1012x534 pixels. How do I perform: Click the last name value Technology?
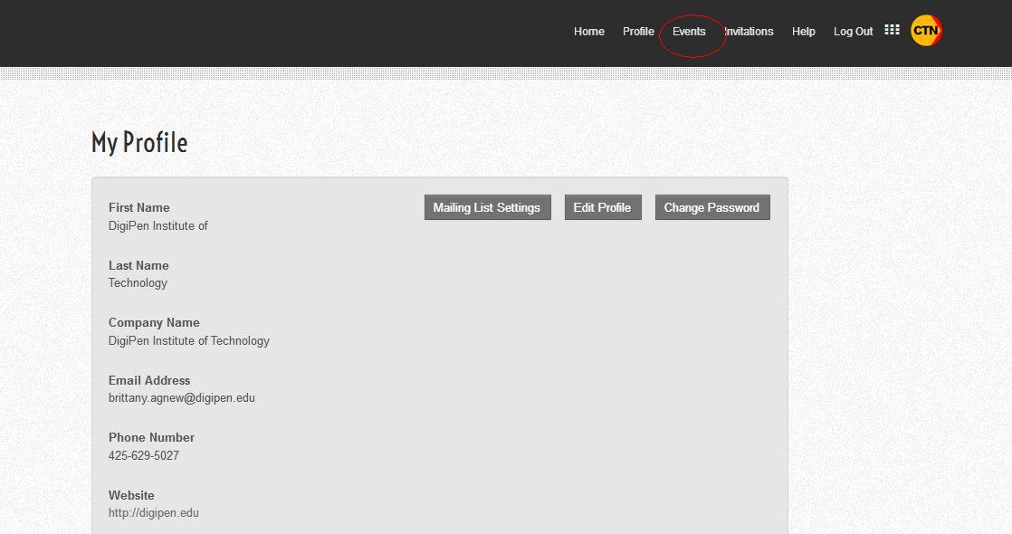click(138, 283)
